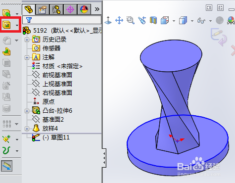The width and height of the screenshot is (235, 183).
Task: Click the Zoom to Area icon
Action: click(x=131, y=20)
